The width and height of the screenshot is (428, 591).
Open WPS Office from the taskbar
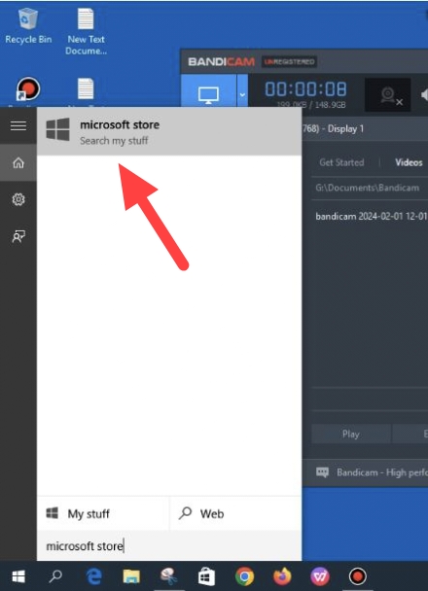[320, 576]
